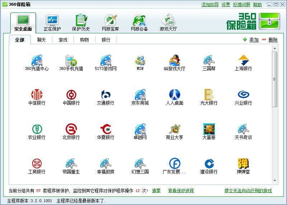This screenshot has height=205, width=287.
Task: Go to 网游宝库 toolbar section
Action: (x=110, y=23)
